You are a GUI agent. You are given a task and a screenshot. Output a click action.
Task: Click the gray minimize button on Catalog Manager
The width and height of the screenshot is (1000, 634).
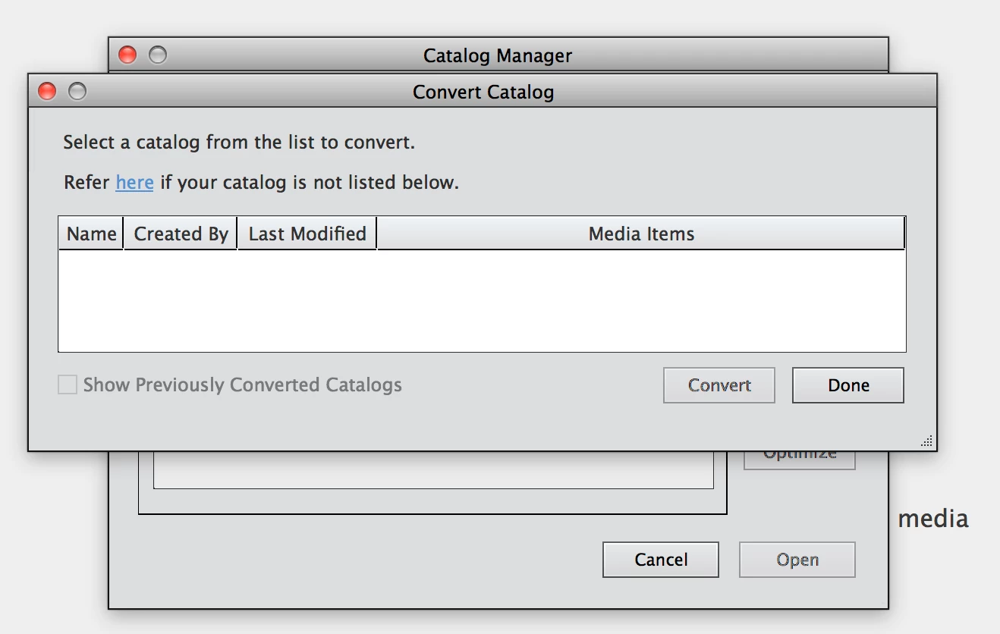pos(157,55)
